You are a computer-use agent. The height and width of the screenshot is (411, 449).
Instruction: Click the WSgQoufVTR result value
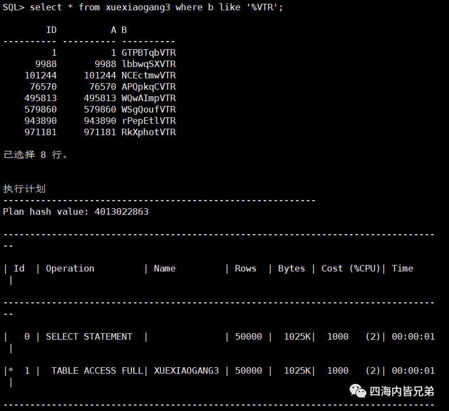tap(149, 109)
